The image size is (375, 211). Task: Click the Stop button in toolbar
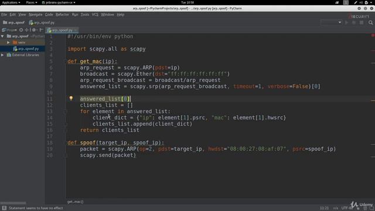pos(362,22)
